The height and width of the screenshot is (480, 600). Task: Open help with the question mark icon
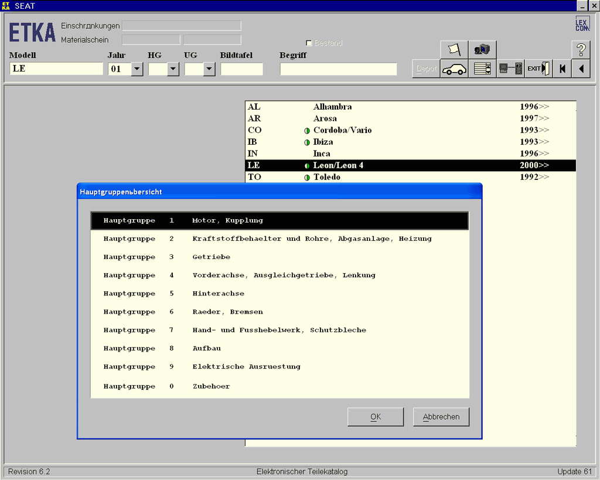pyautogui.click(x=581, y=49)
